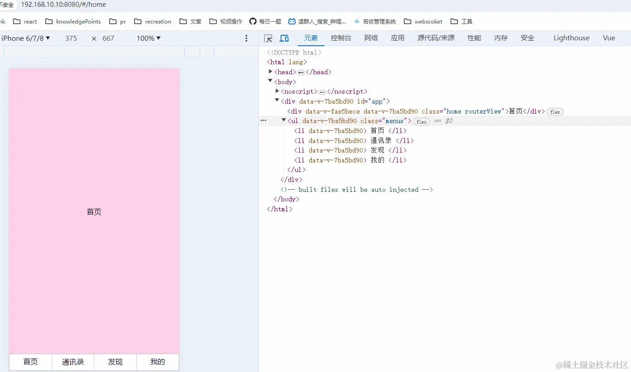Switch to the Lighthouse tab

click(x=571, y=38)
